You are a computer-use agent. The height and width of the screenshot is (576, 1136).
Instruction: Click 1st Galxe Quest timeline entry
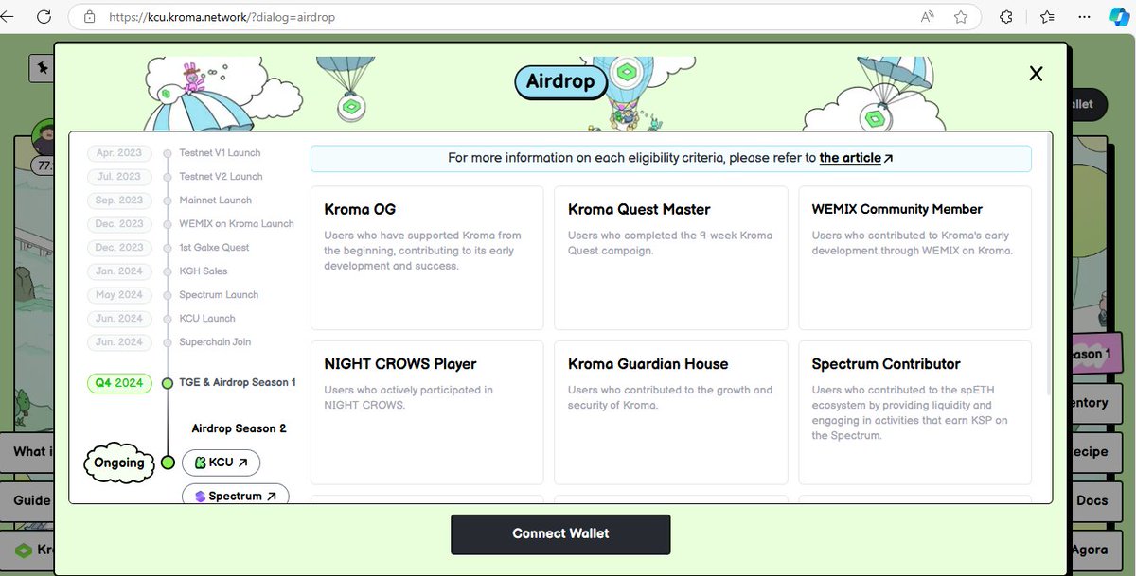click(214, 248)
